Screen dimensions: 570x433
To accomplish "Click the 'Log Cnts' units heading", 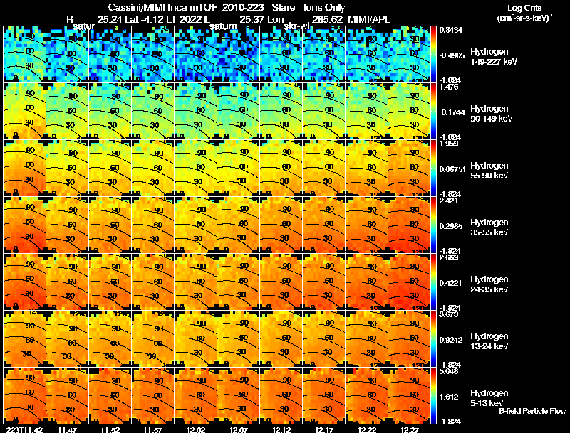I will 524,8.
